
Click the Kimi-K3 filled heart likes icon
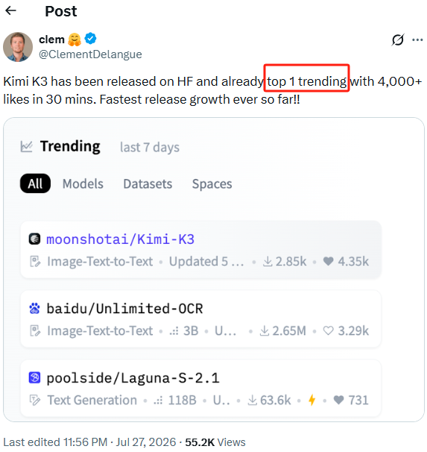point(328,261)
